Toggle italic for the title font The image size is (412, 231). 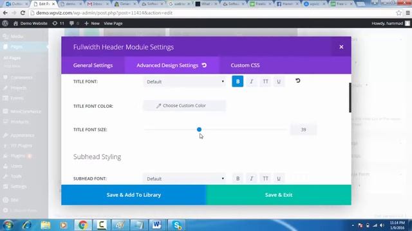252,81
